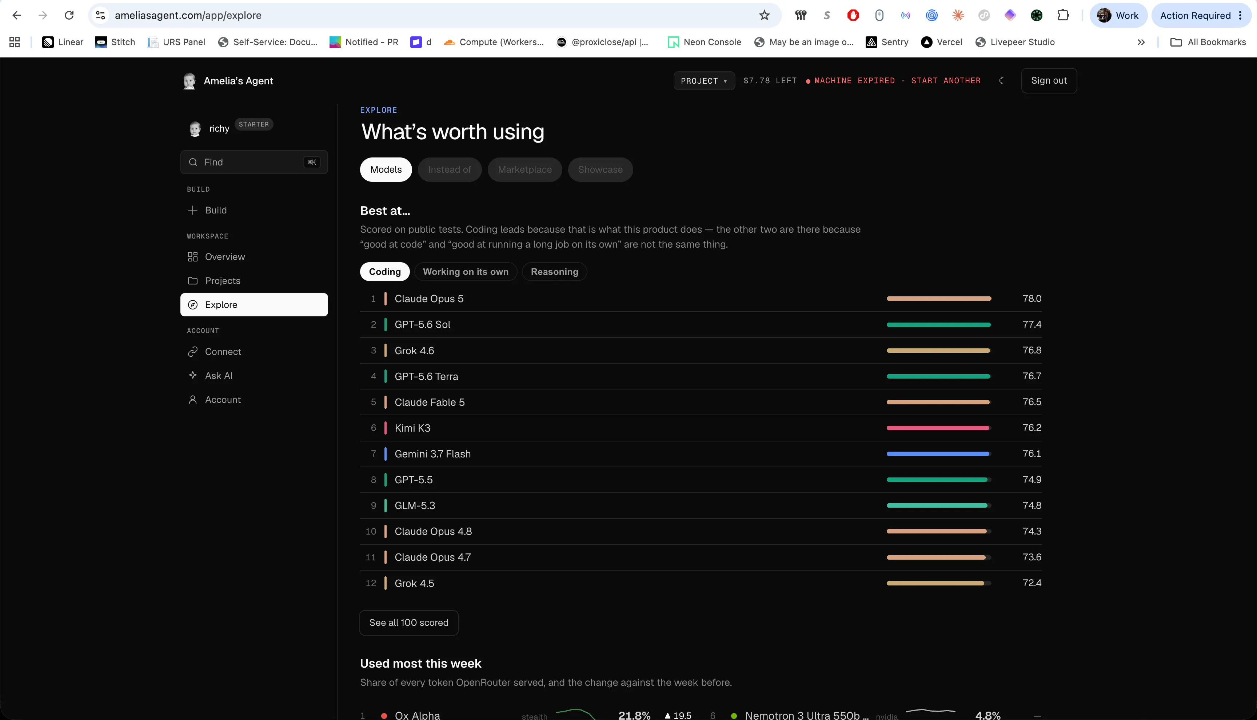Select the Models tab
The width and height of the screenshot is (1257, 720).
tap(386, 169)
